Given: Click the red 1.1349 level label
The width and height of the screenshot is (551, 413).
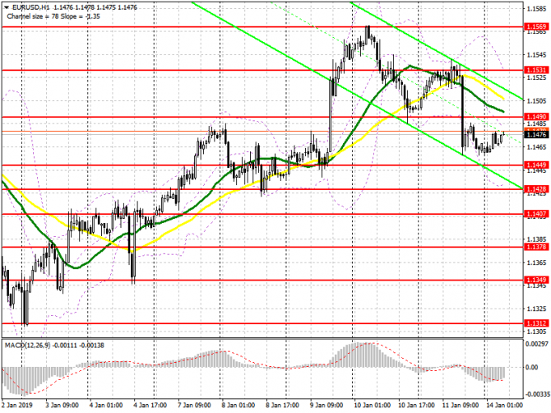Looking at the screenshot, I should [x=536, y=281].
